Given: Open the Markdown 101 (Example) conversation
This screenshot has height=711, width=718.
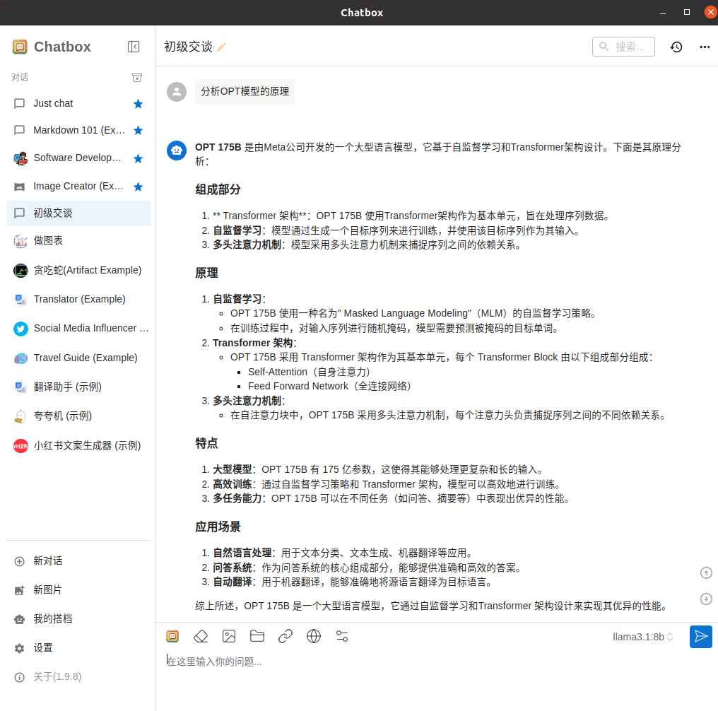Looking at the screenshot, I should click(78, 131).
